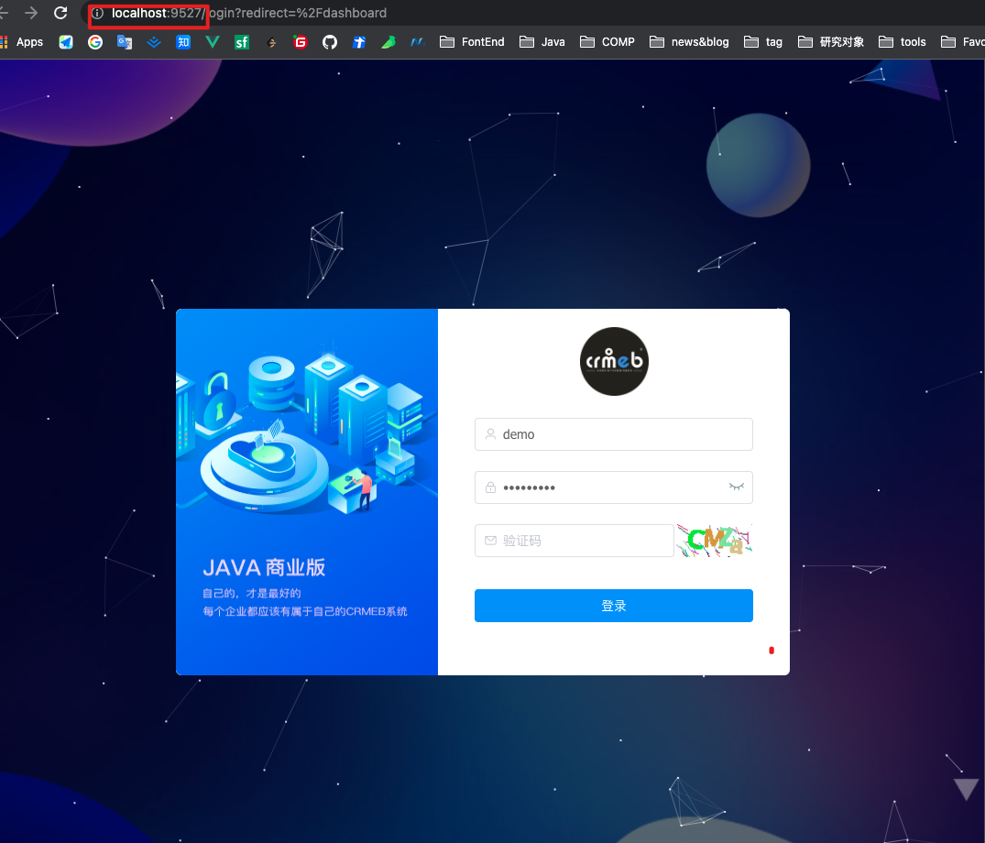Open the Vue bookmark icon
Image resolution: width=985 pixels, height=843 pixels.
click(212, 41)
